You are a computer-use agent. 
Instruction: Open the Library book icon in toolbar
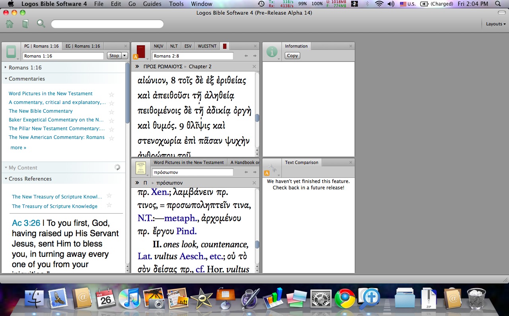tap(25, 24)
